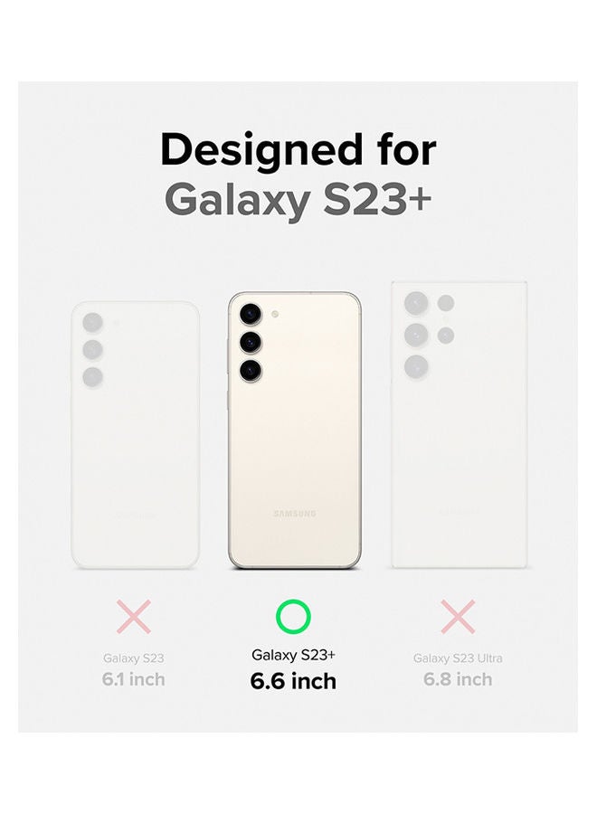Screen dimensions: 597x814
Task: Click the top camera lens on left phone
Action: click(92, 322)
